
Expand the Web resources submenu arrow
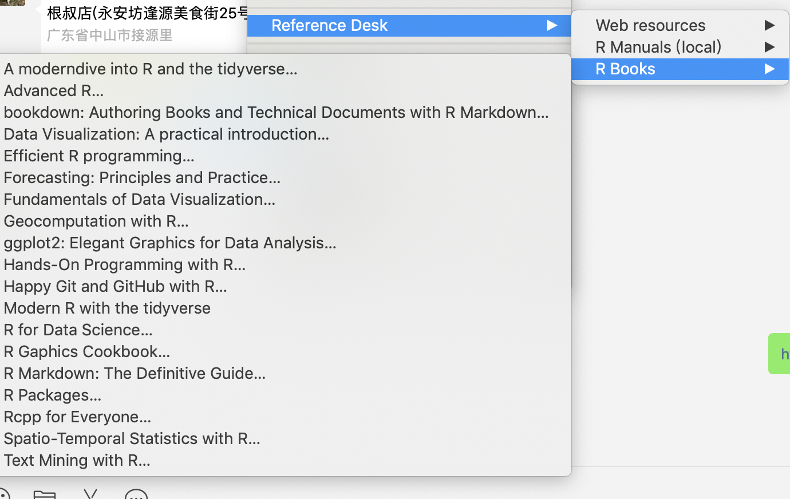[769, 25]
